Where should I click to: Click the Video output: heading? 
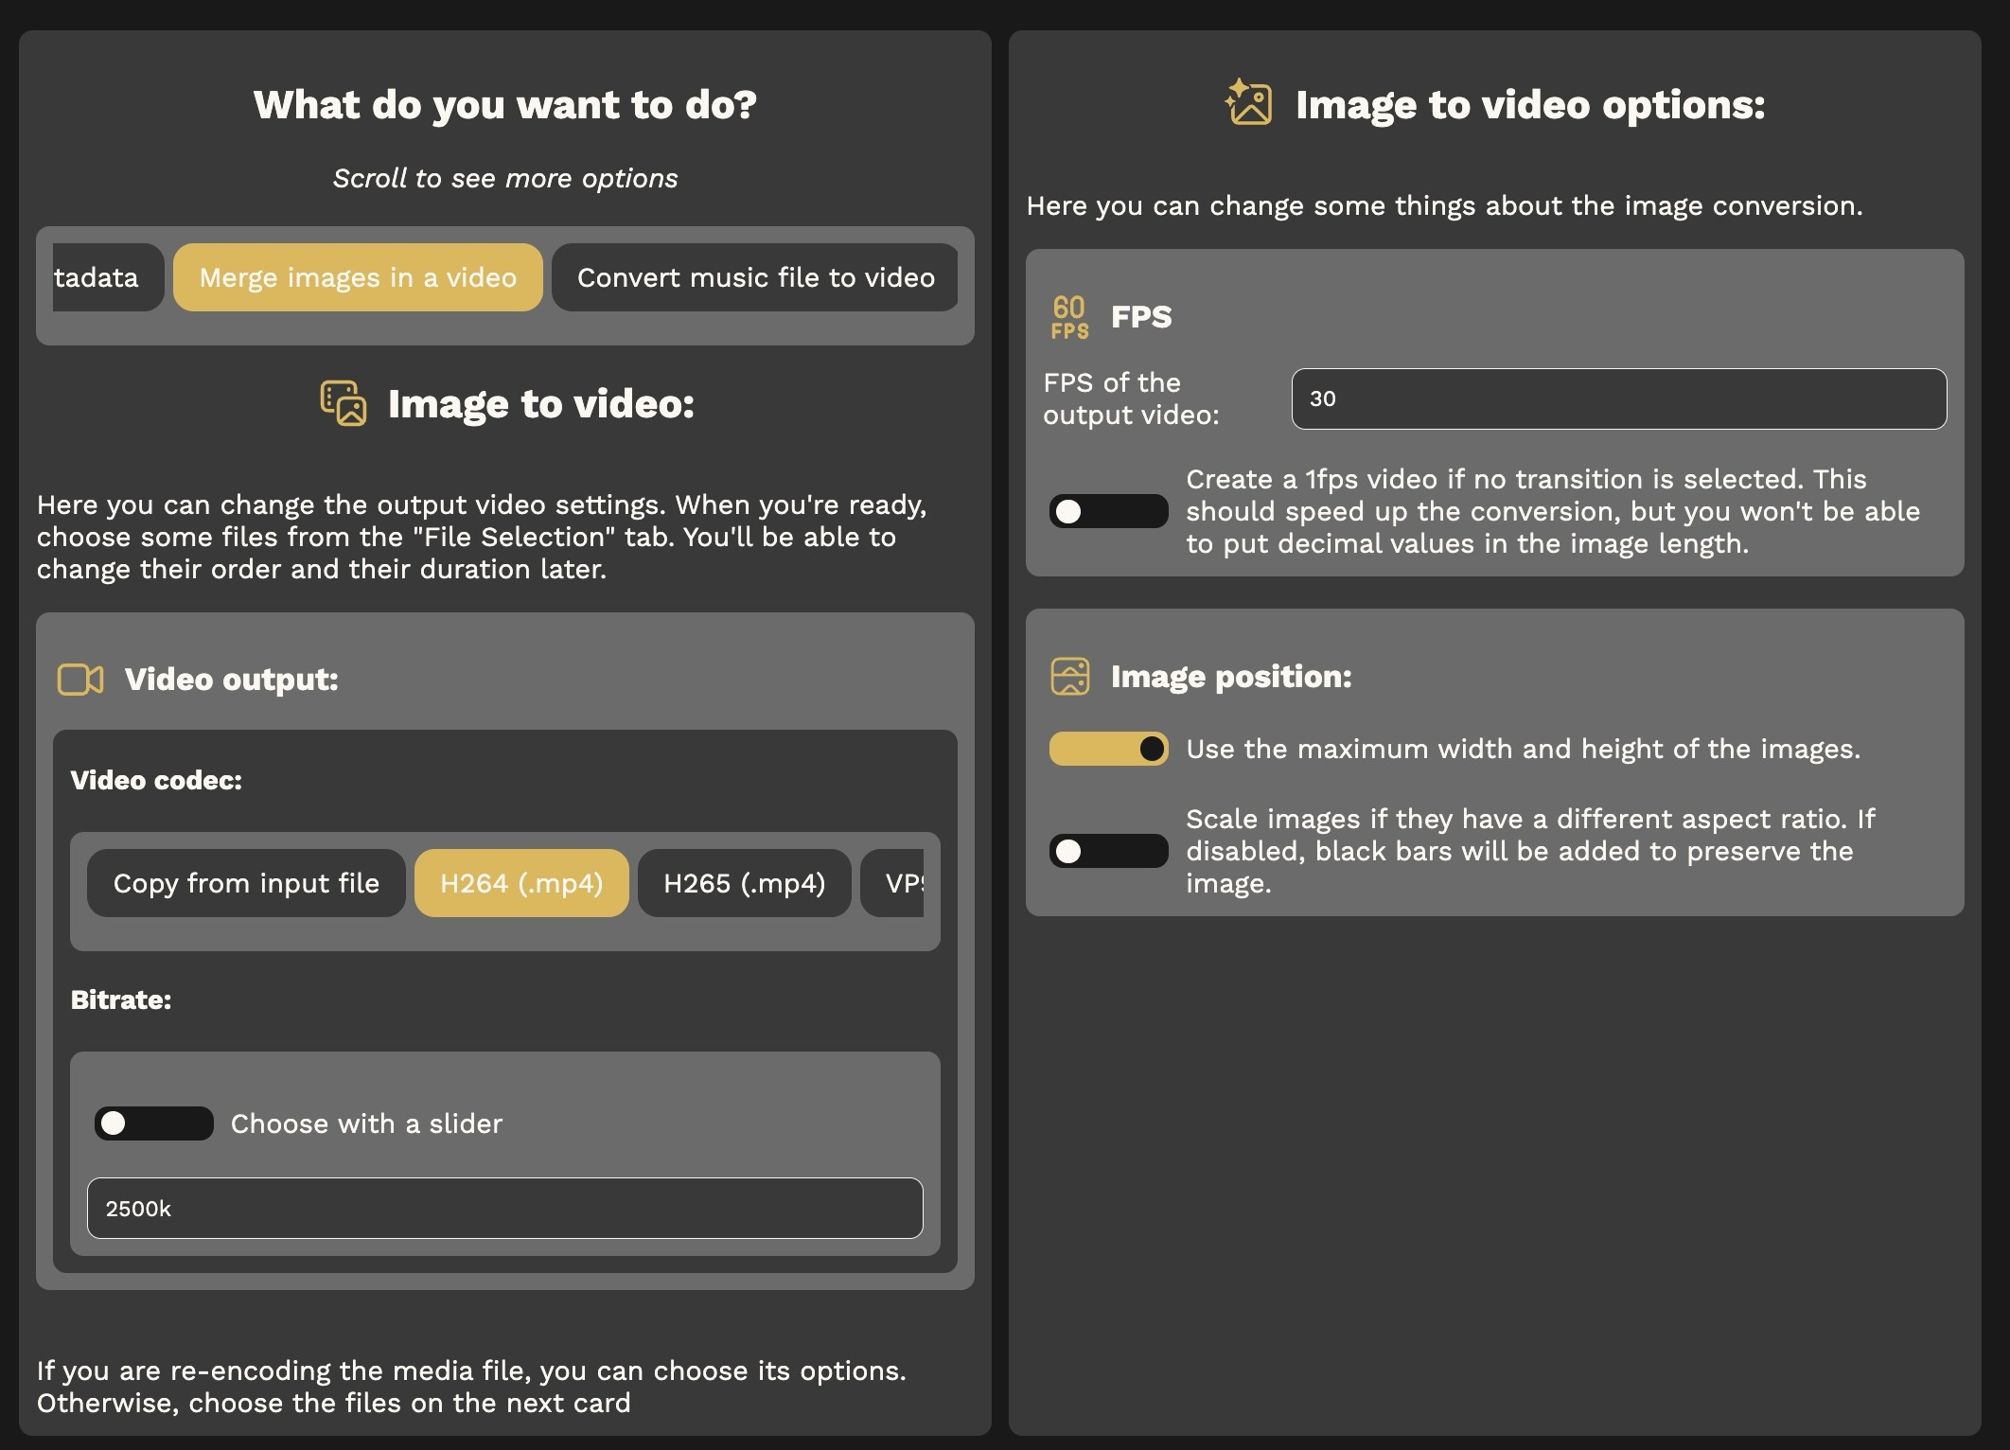click(232, 680)
